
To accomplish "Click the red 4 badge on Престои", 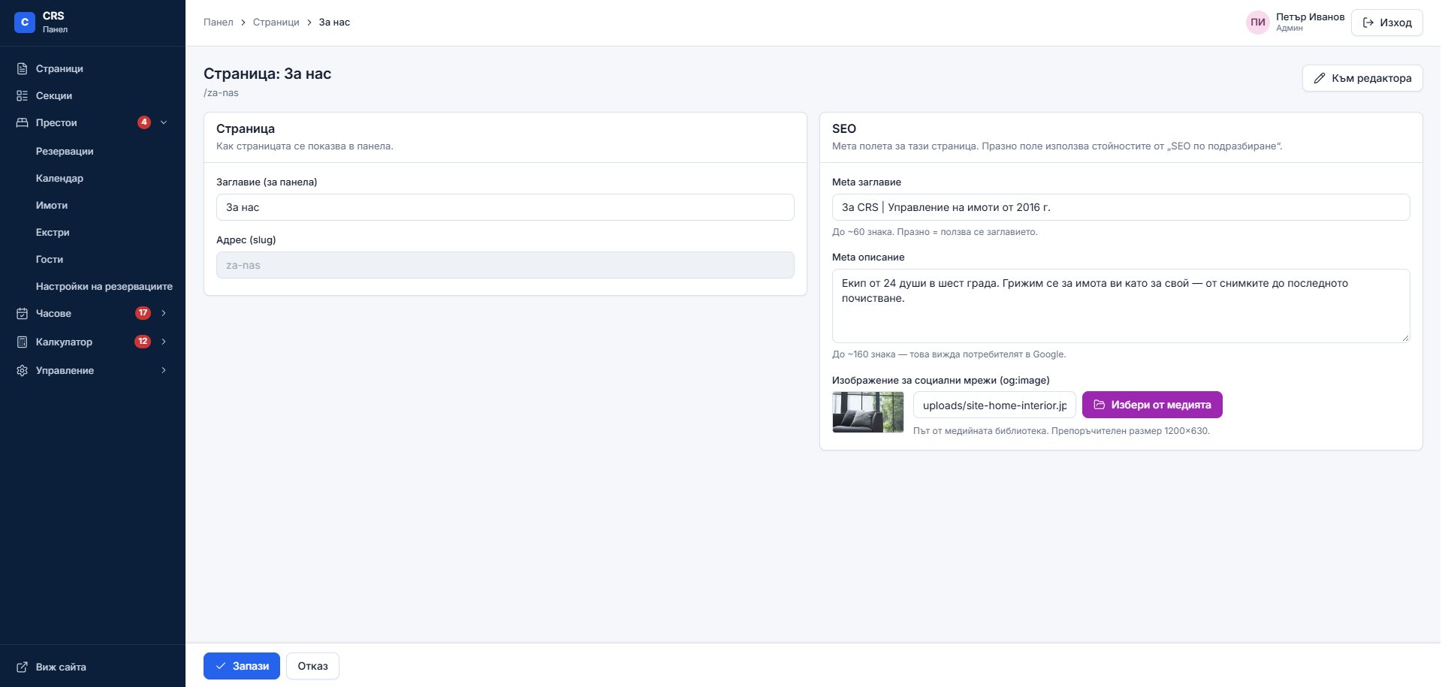I will (144, 122).
